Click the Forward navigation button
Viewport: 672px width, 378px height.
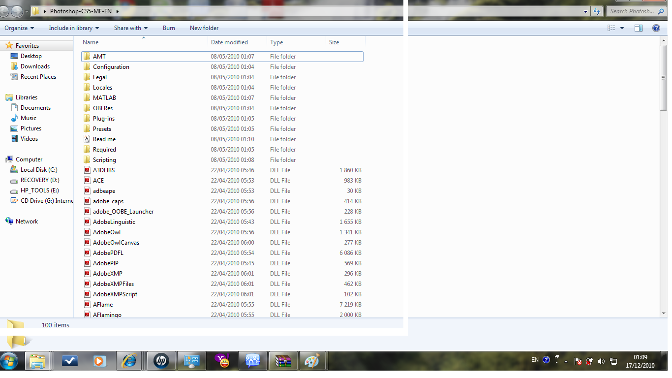point(17,11)
